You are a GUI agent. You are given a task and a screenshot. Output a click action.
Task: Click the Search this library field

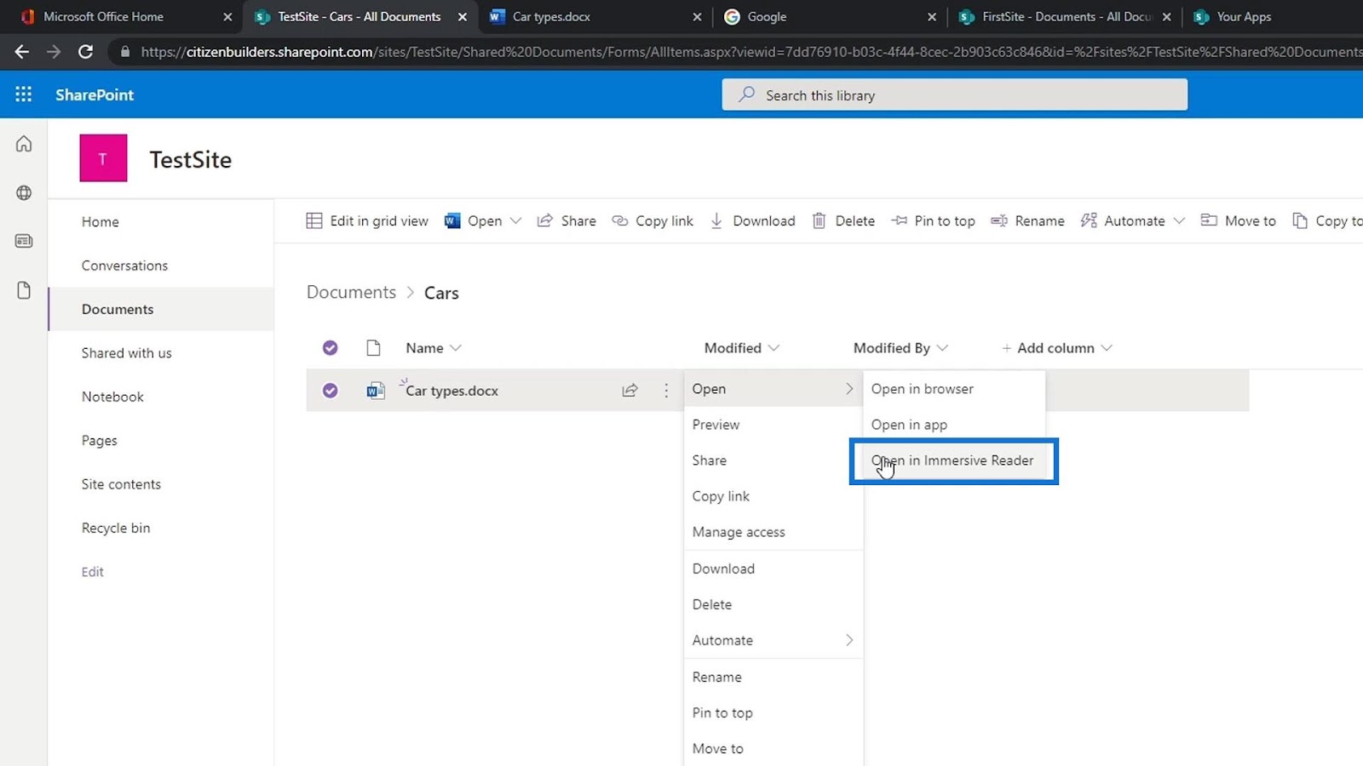coord(954,94)
